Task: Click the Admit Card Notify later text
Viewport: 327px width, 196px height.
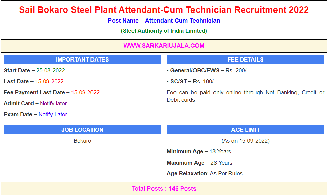Action: pyautogui.click(x=53, y=103)
